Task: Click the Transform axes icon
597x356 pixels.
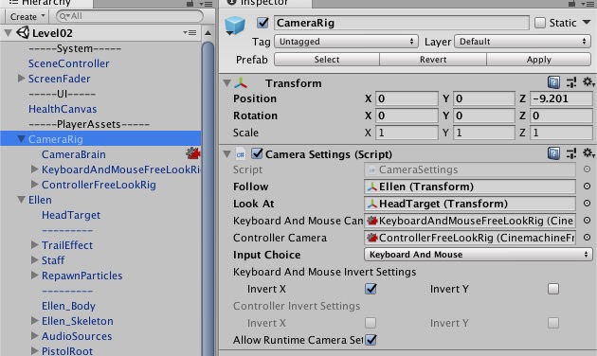Action: [241, 82]
